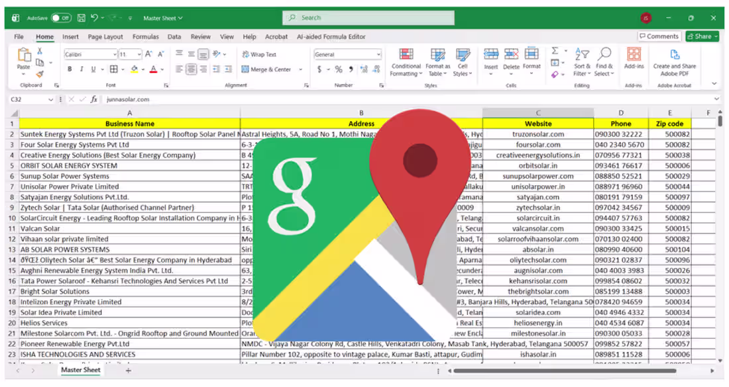This screenshot has height=387, width=729.
Task: Click the Increase Font Size icon
Action: 148,54
